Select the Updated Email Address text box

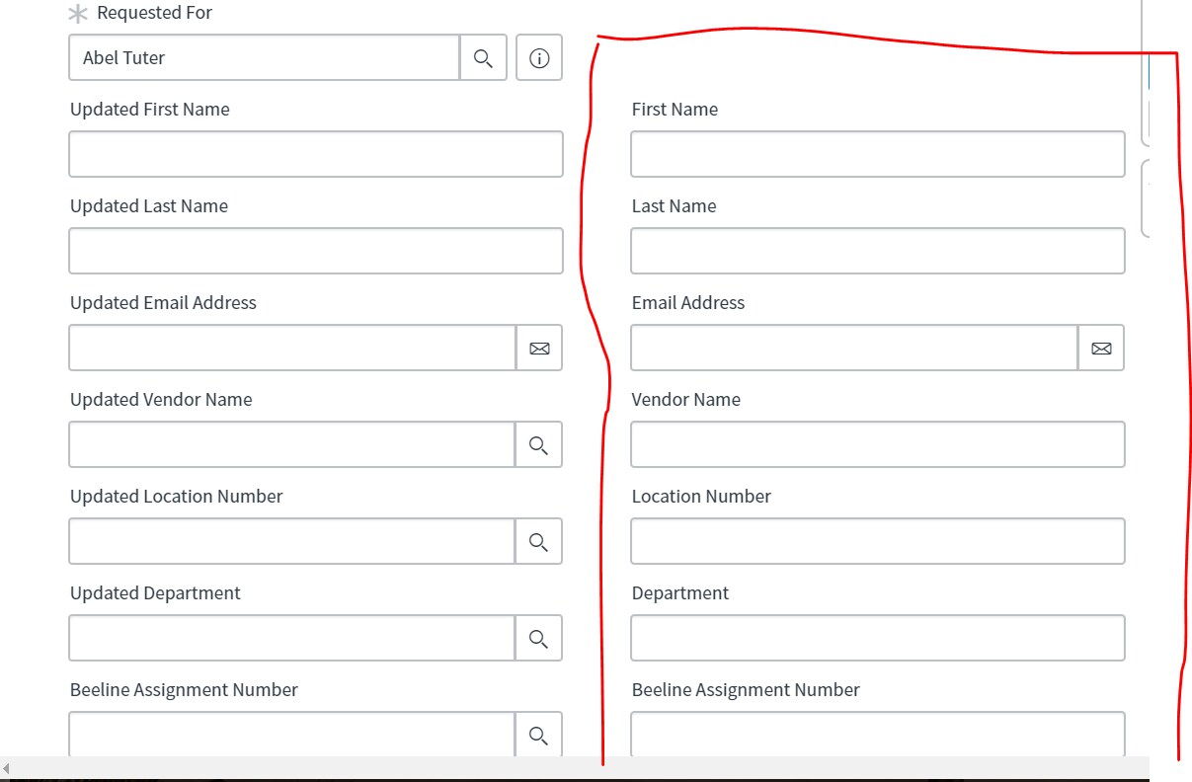click(x=292, y=349)
